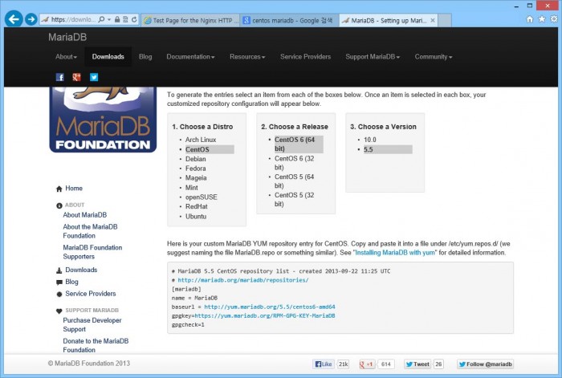The image size is (562, 378).
Task: Select Arch Linux distro
Action: [201, 140]
